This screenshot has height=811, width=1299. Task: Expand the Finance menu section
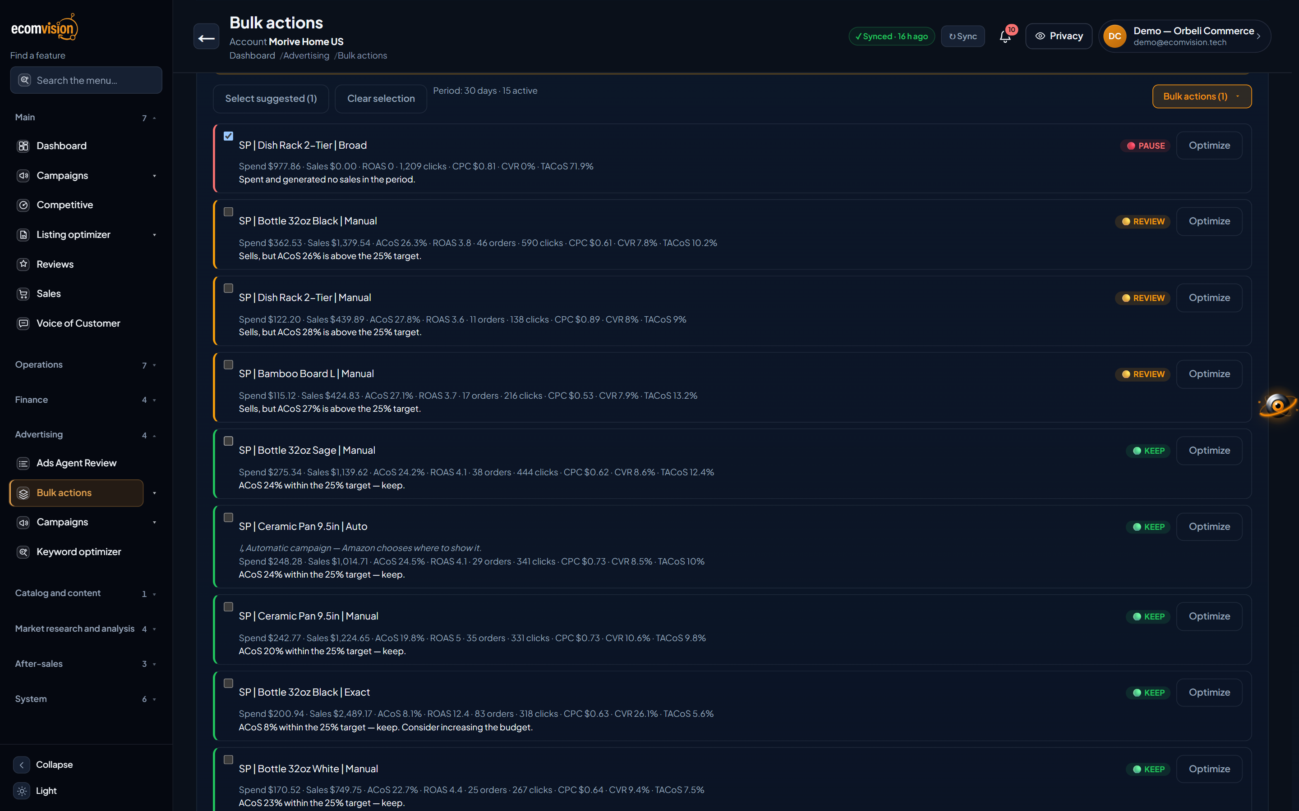click(x=86, y=400)
